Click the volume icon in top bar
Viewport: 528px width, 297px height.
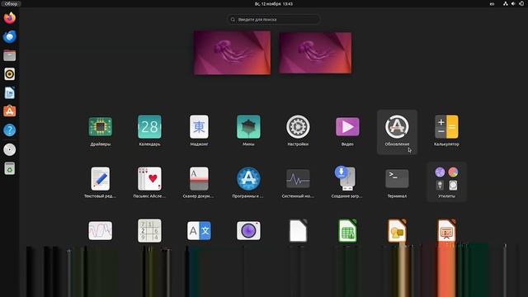[x=513, y=3]
